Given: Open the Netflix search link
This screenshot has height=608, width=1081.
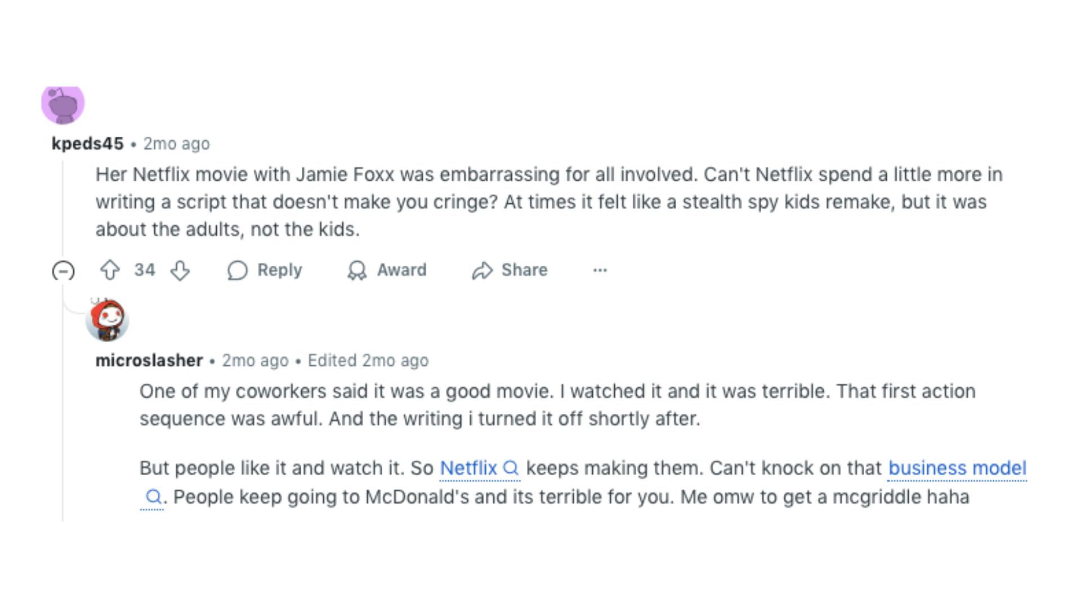Looking at the screenshot, I should 468,468.
